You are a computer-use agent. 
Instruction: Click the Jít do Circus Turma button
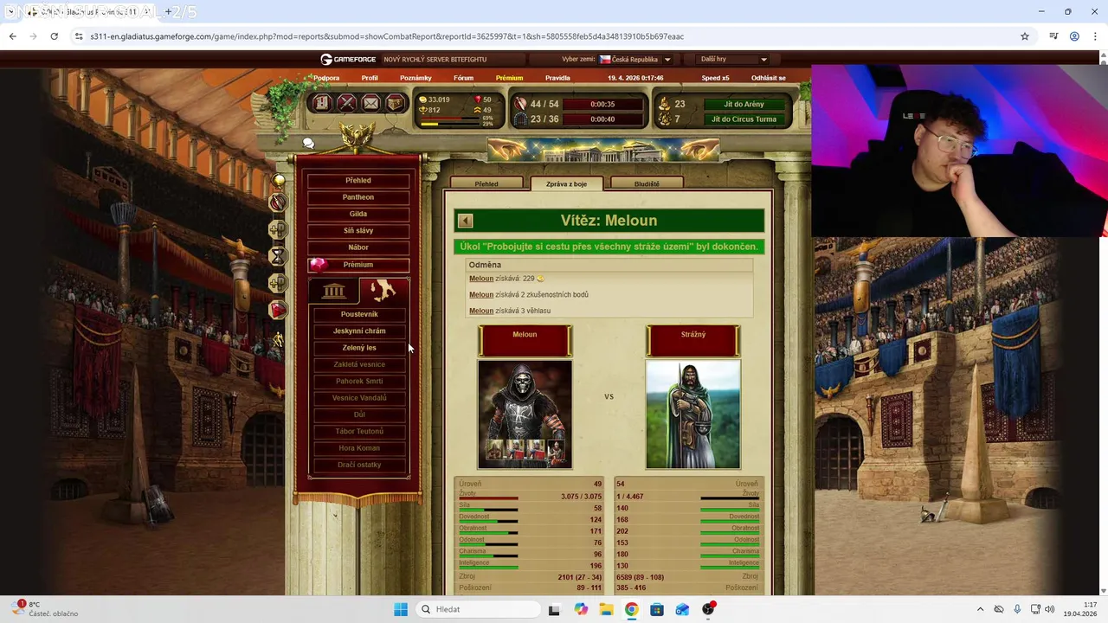[x=744, y=119]
